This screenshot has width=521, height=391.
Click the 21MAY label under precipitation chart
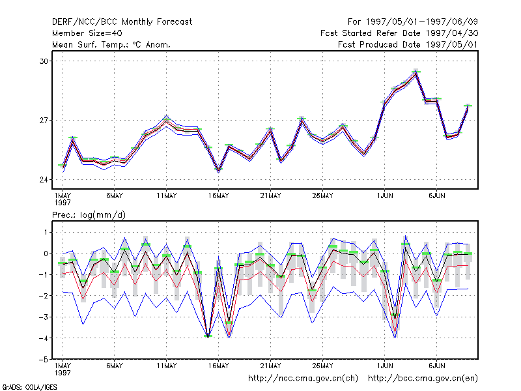point(270,366)
